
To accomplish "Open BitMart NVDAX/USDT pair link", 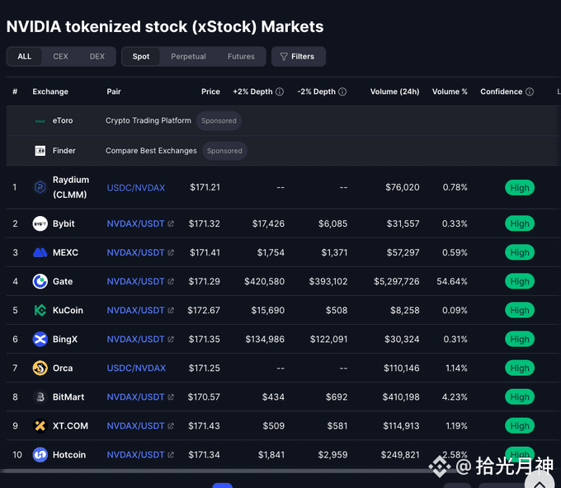I will click(x=135, y=396).
